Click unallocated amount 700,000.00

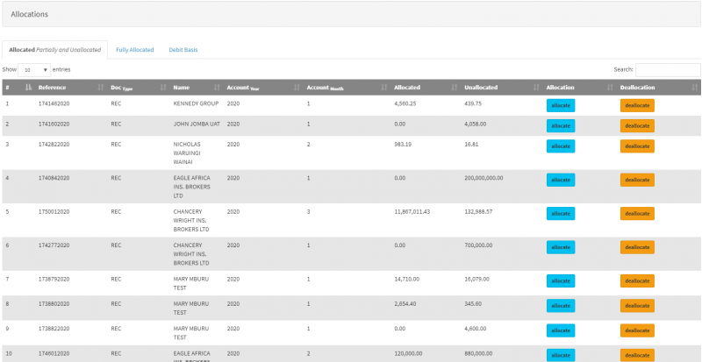[478, 245]
